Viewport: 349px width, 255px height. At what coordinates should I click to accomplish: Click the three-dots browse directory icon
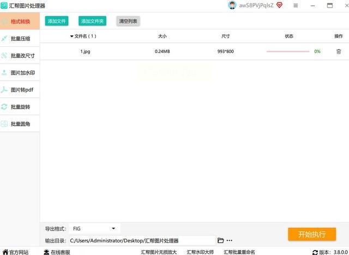pyautogui.click(x=229, y=240)
